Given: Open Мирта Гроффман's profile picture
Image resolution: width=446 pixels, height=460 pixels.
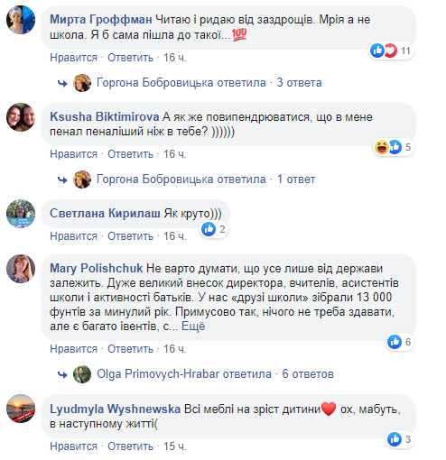Looking at the screenshot, I should point(21,20).
